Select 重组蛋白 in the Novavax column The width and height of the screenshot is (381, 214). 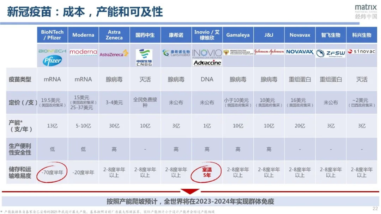[x=300, y=79]
